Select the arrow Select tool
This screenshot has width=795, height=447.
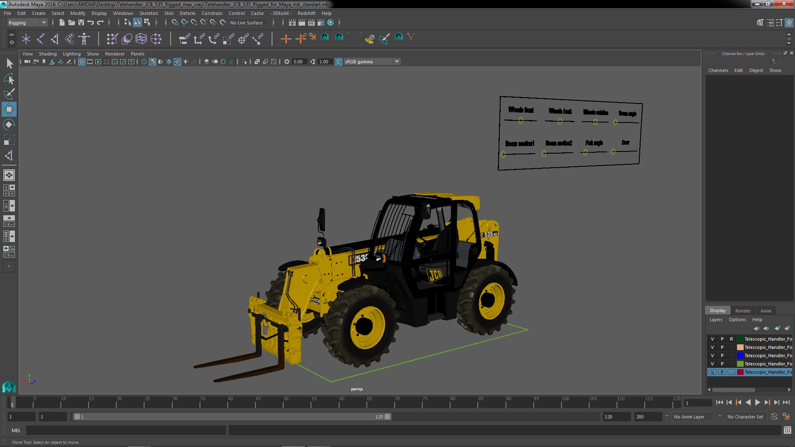pos(9,63)
